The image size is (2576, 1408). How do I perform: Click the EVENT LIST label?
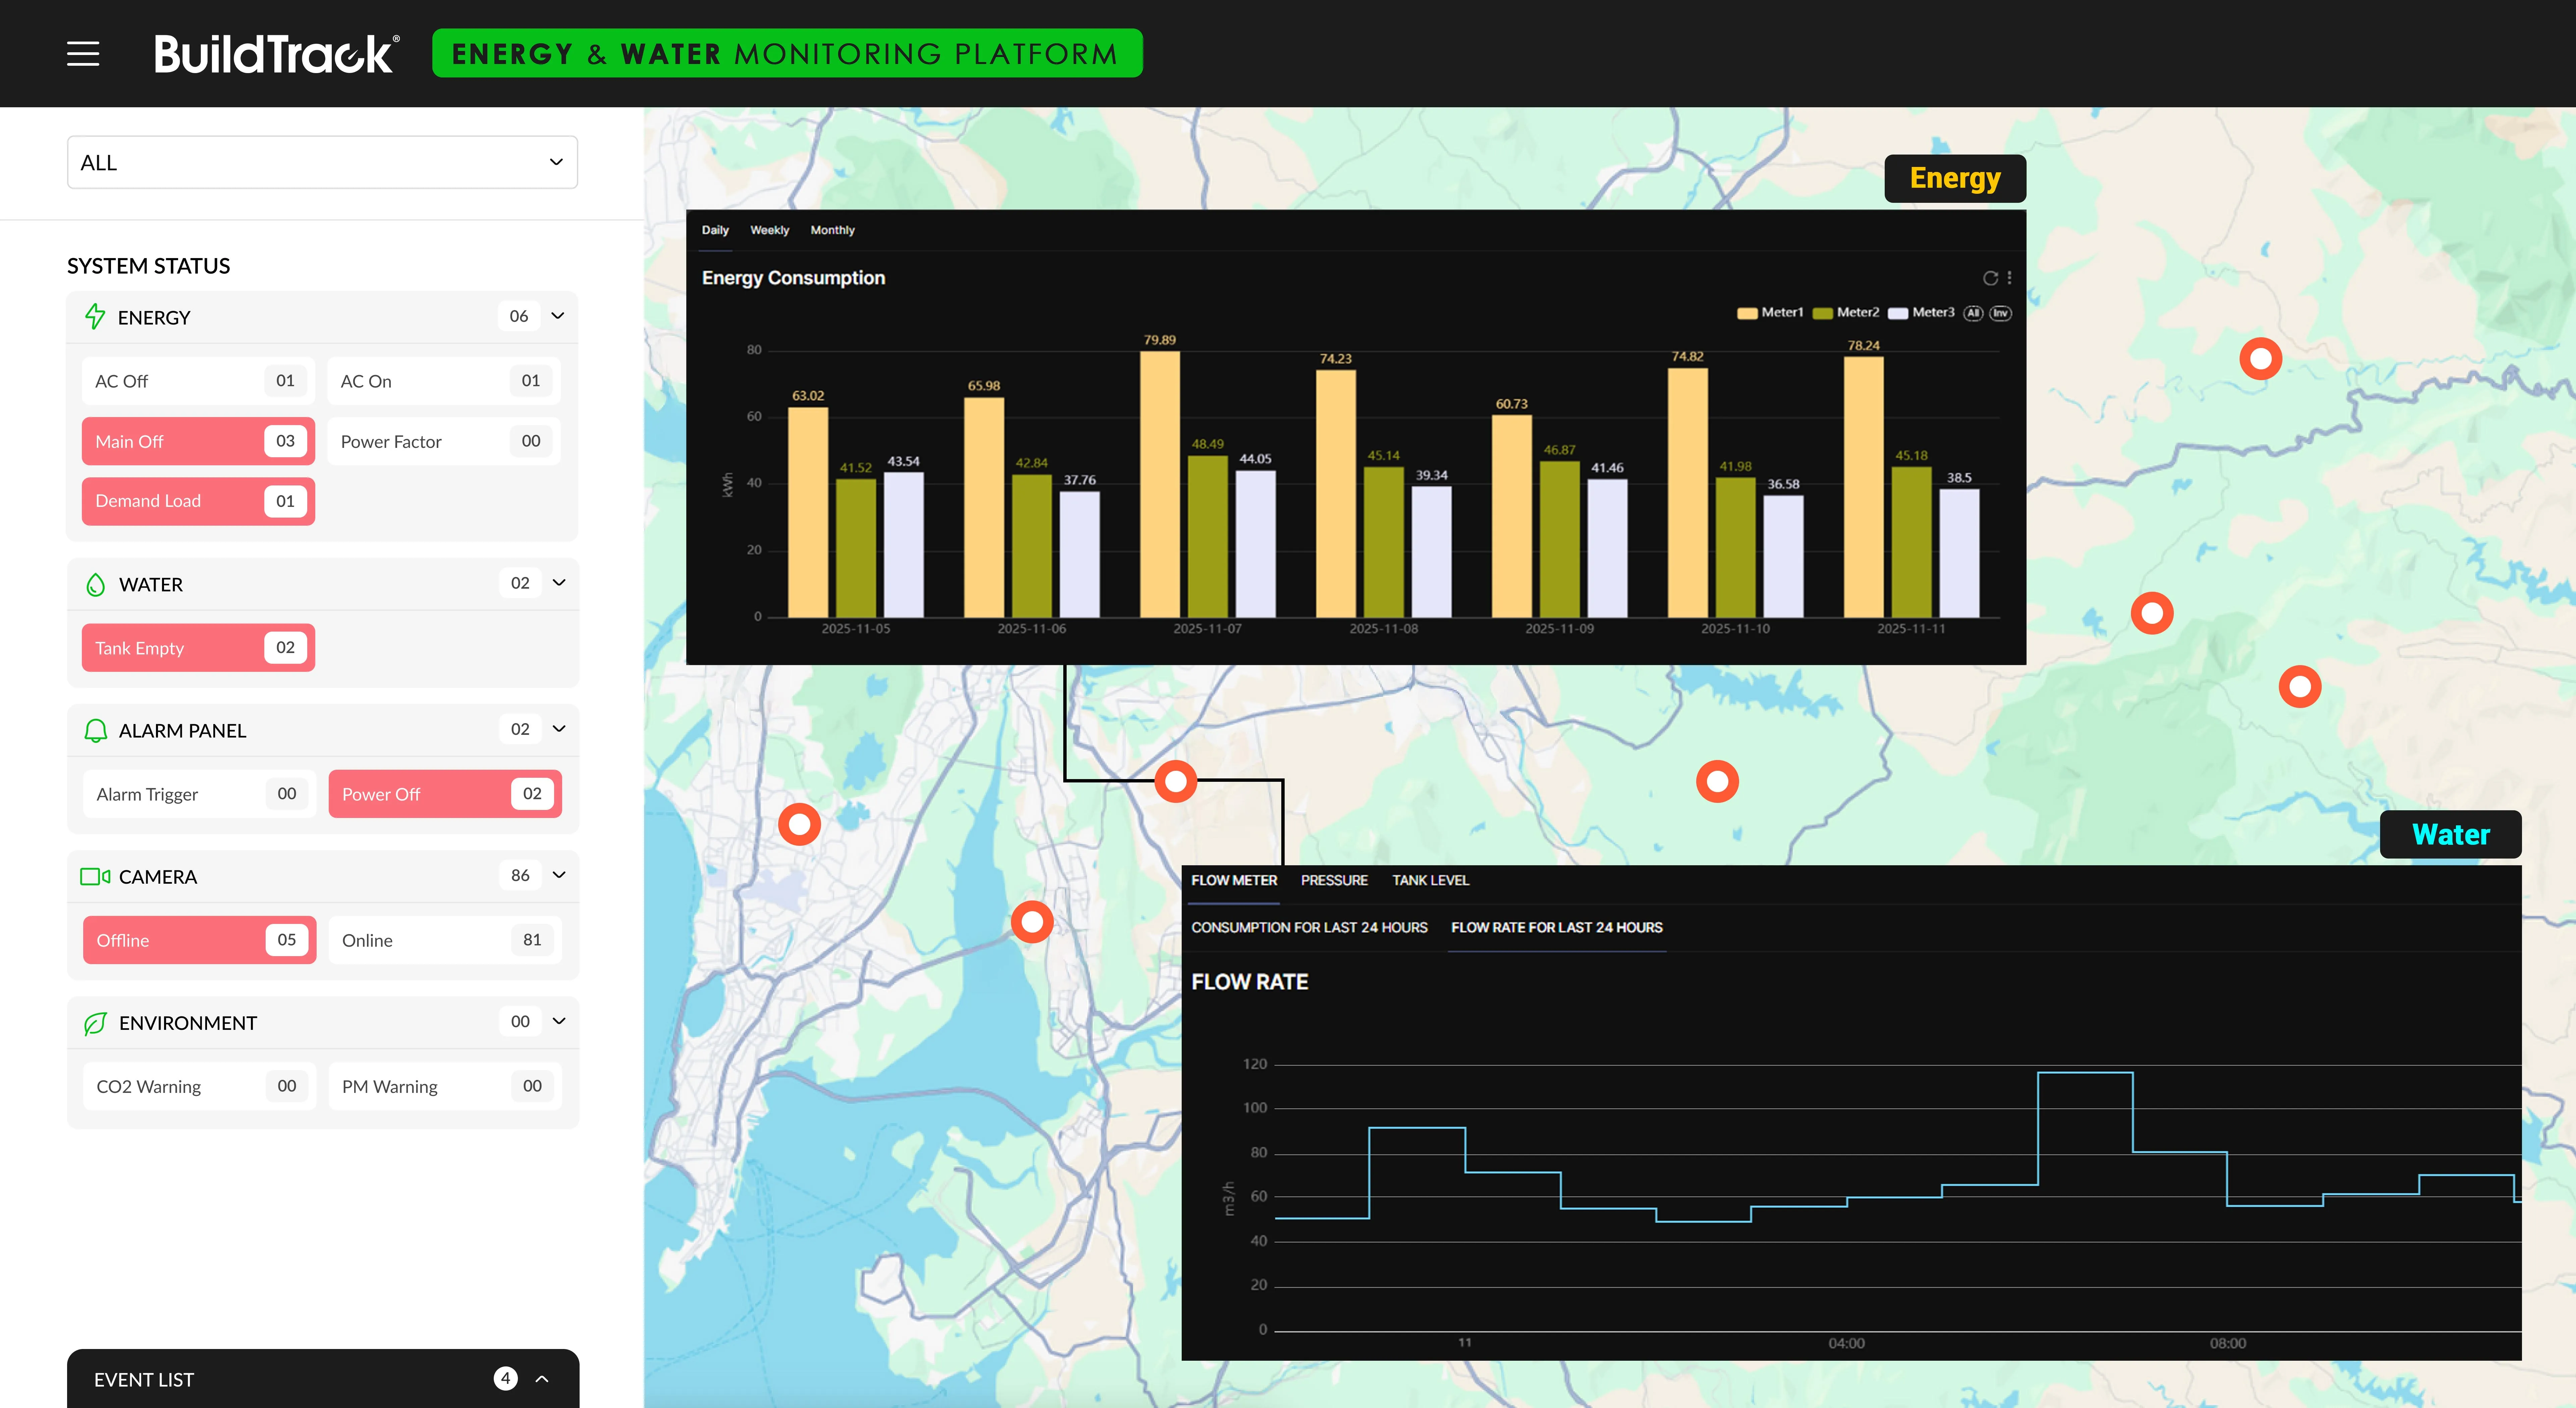(144, 1380)
